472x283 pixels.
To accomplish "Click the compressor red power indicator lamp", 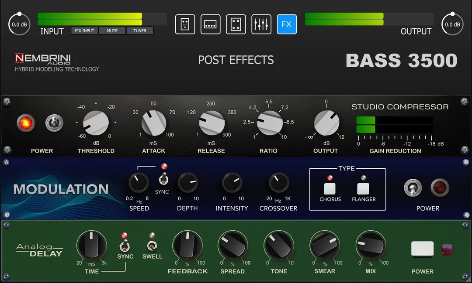I will click(x=26, y=123).
